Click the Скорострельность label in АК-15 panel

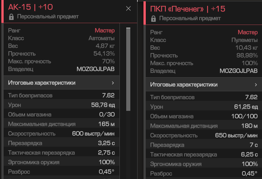[x=32, y=134]
